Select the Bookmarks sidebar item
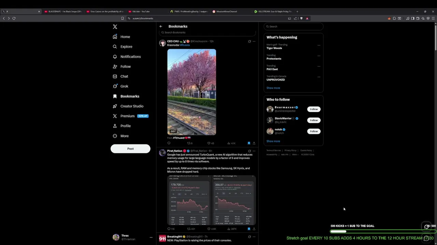The width and height of the screenshot is (437, 245). (x=126, y=96)
